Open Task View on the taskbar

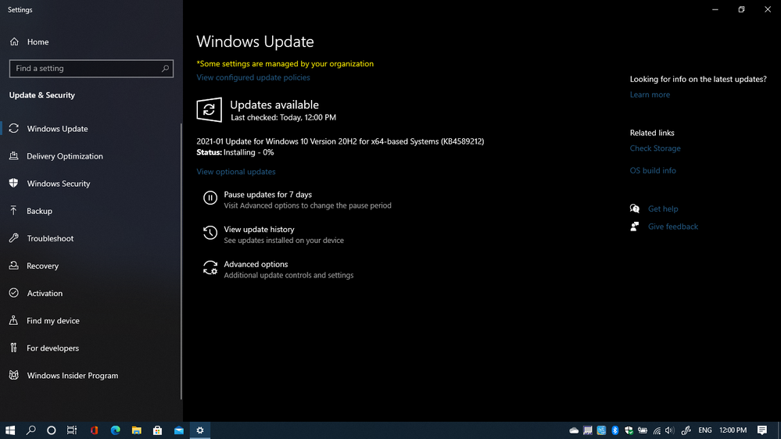tap(72, 430)
